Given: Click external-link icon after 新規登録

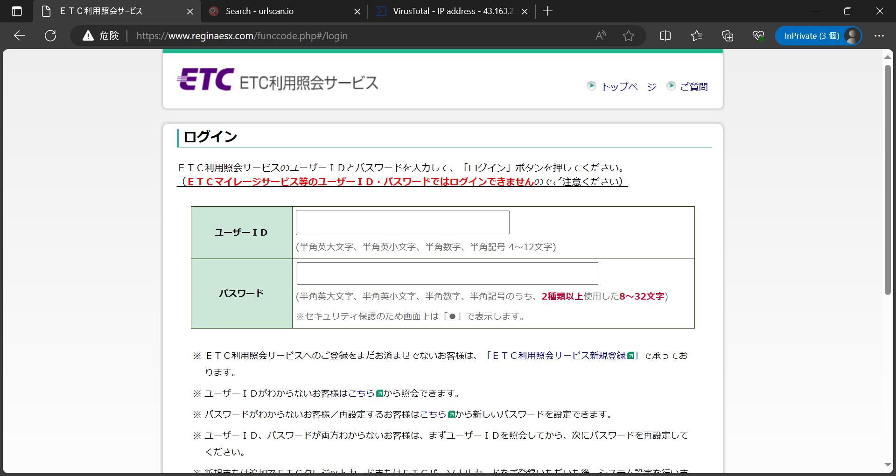Looking at the screenshot, I should pos(631,356).
